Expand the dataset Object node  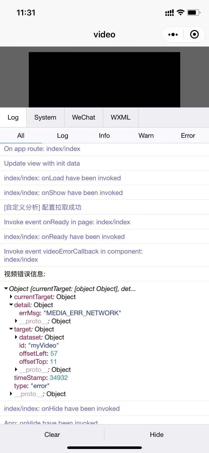(16, 337)
